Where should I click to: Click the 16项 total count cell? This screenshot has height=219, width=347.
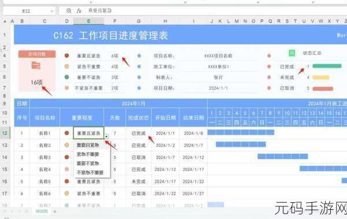point(37,82)
